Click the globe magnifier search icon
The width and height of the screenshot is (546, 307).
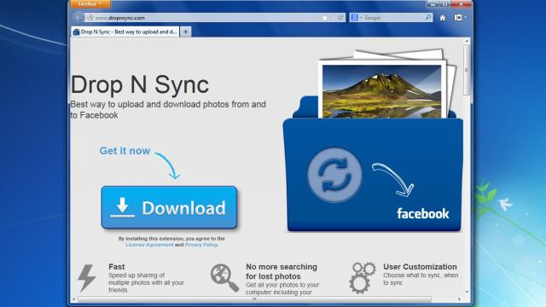point(224,277)
